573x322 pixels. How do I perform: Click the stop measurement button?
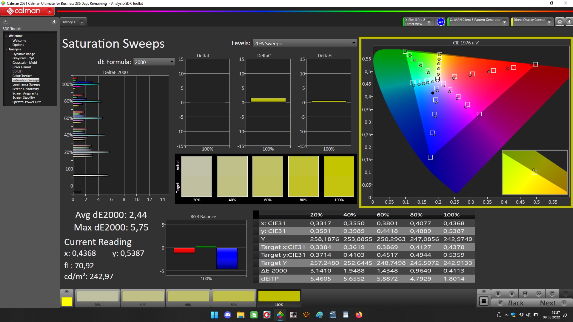[x=498, y=294]
